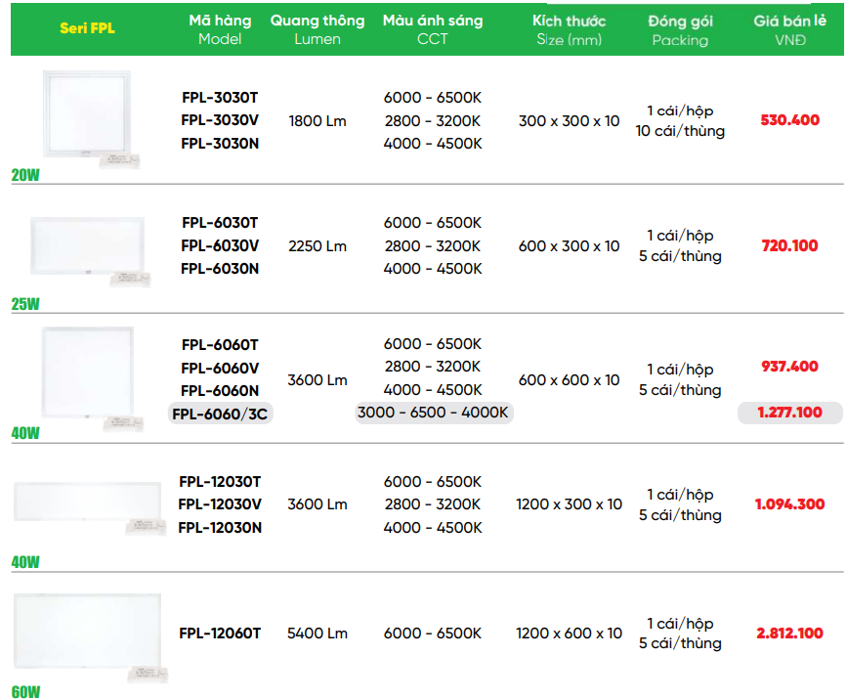Click the Màu ánh sáng CCT header

(433, 29)
